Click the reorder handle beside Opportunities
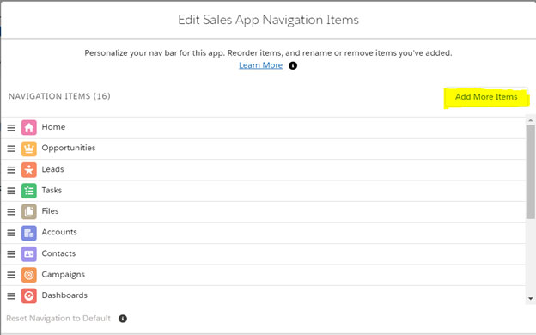 click(x=11, y=149)
